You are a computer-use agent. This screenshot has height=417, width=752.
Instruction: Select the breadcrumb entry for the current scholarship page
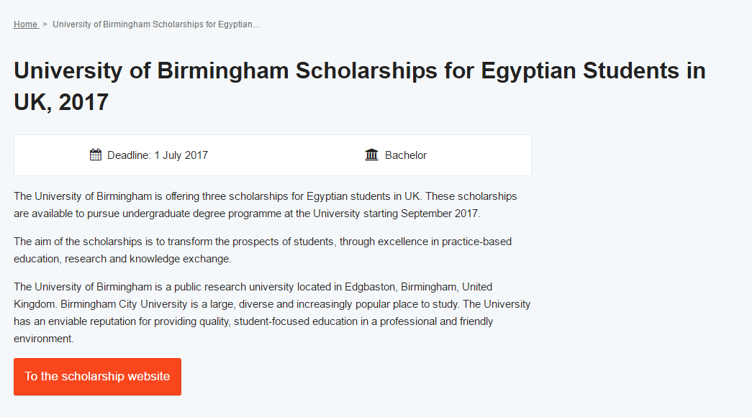click(155, 24)
